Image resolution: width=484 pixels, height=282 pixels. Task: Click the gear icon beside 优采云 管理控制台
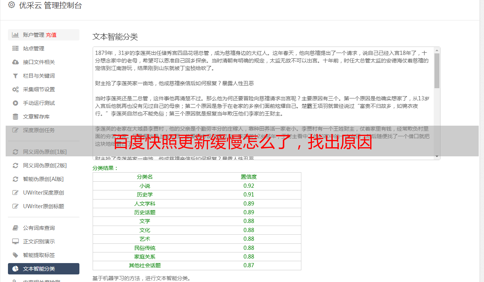11,5
